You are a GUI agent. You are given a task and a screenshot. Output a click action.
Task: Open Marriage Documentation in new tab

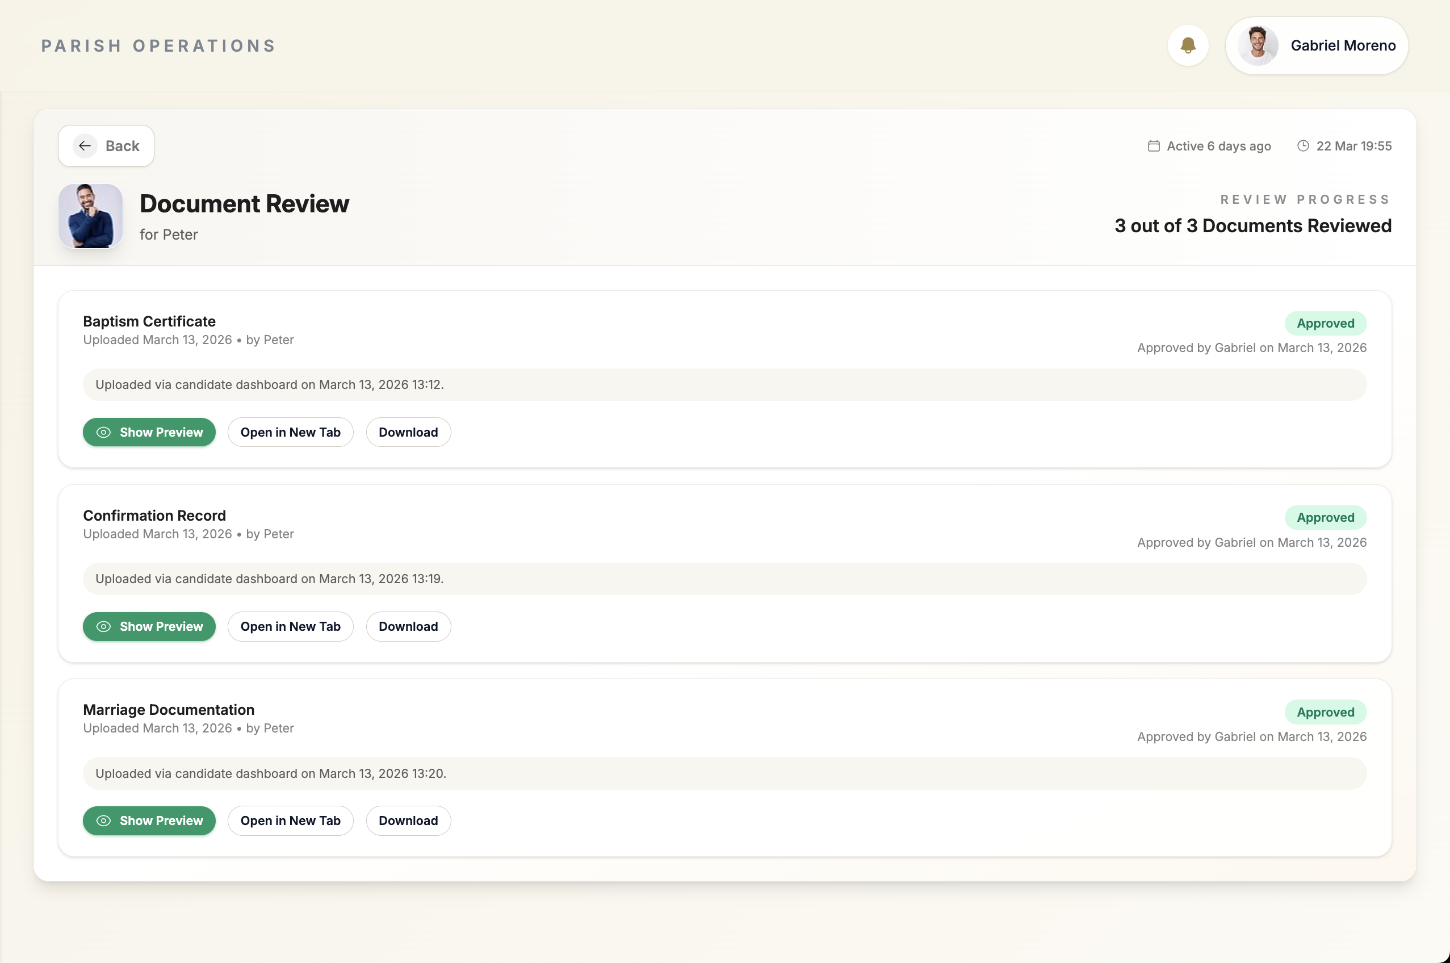(x=291, y=820)
